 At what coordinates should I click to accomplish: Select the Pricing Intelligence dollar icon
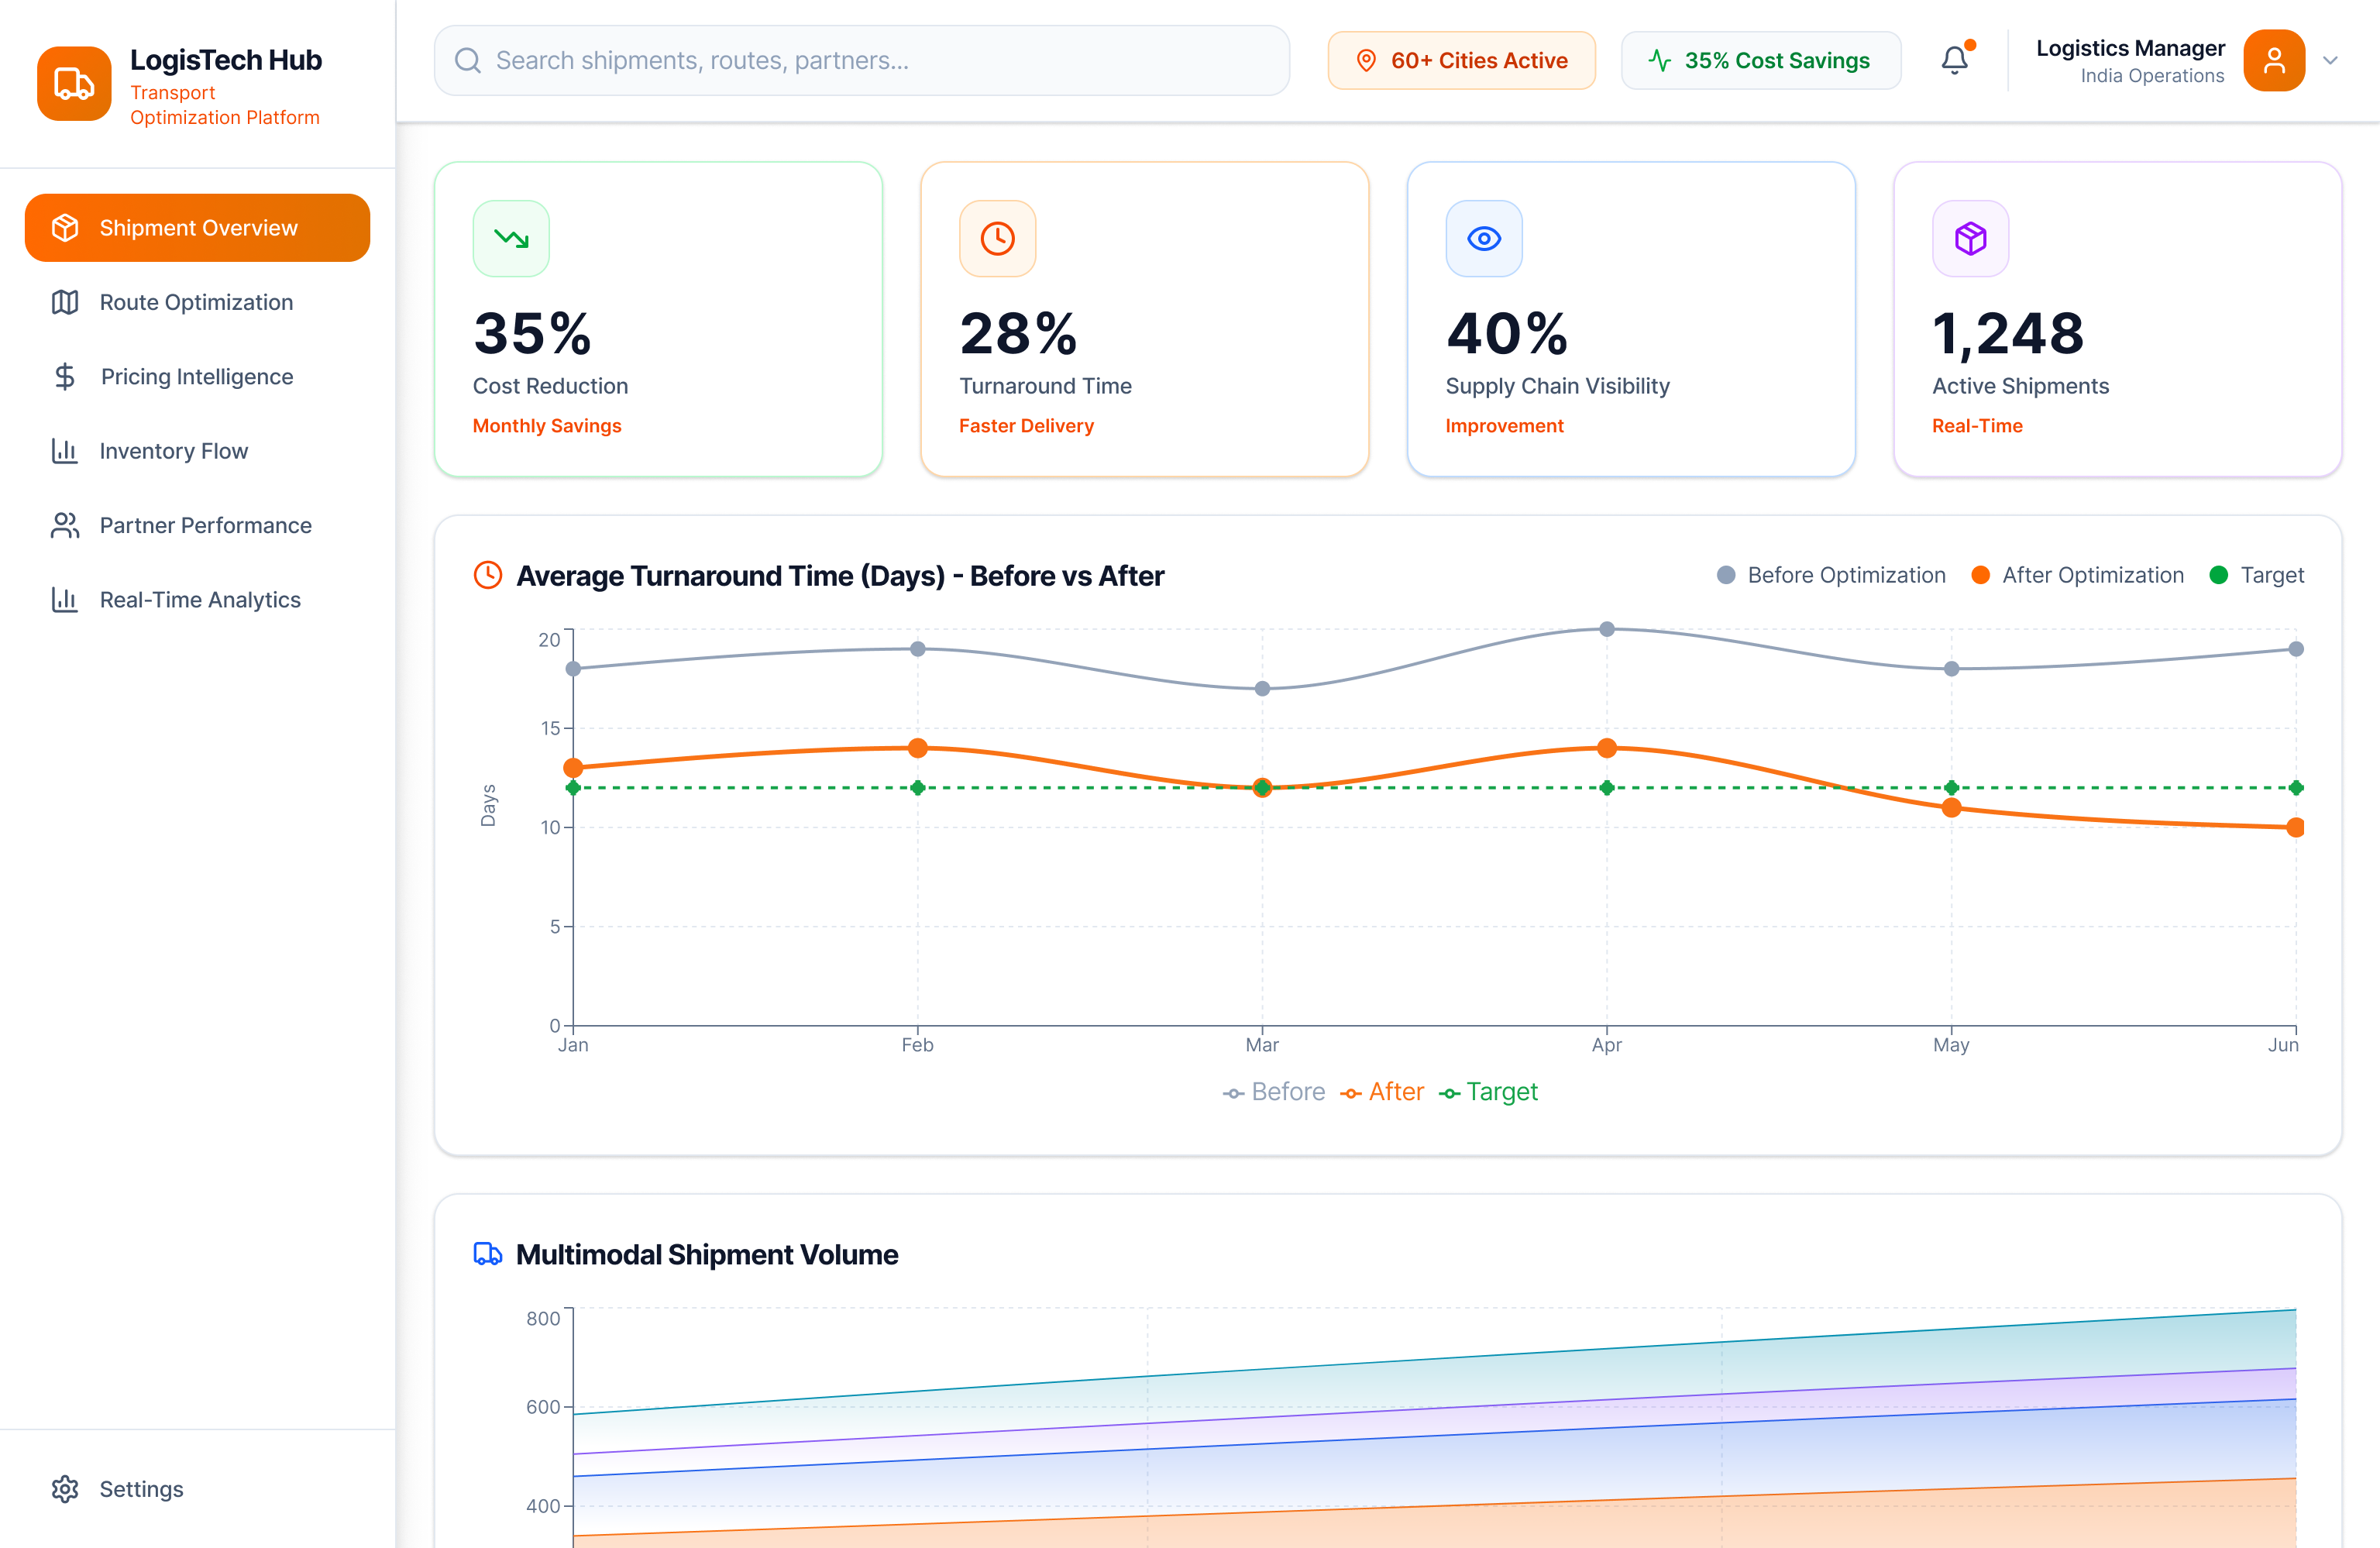(65, 376)
